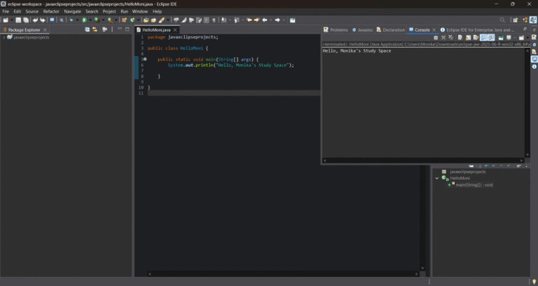Open the Run button dropdown arrow
The width and height of the screenshot is (538, 286).
(x=89, y=20)
